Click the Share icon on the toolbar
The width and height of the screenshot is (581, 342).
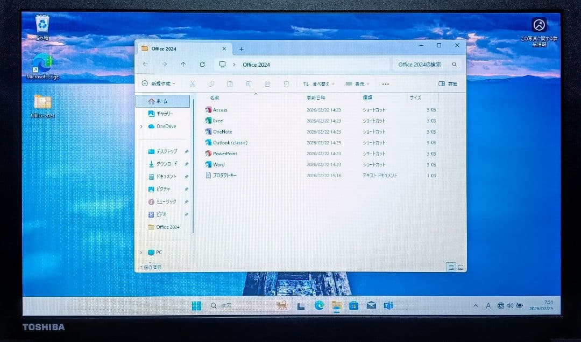tap(267, 84)
